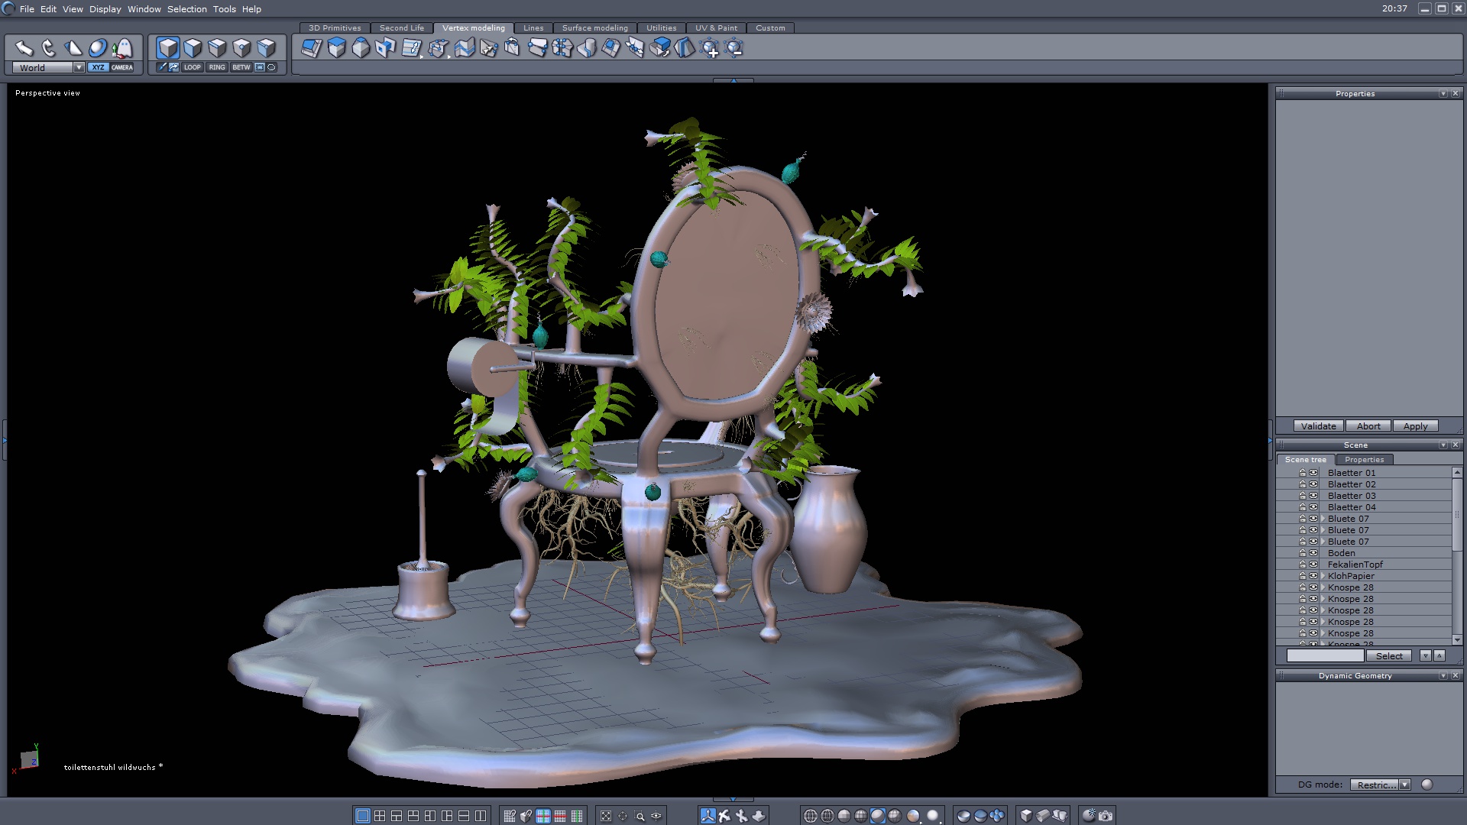Expand the KlohPapier tree node
The height and width of the screenshot is (825, 1467).
coord(1323,576)
